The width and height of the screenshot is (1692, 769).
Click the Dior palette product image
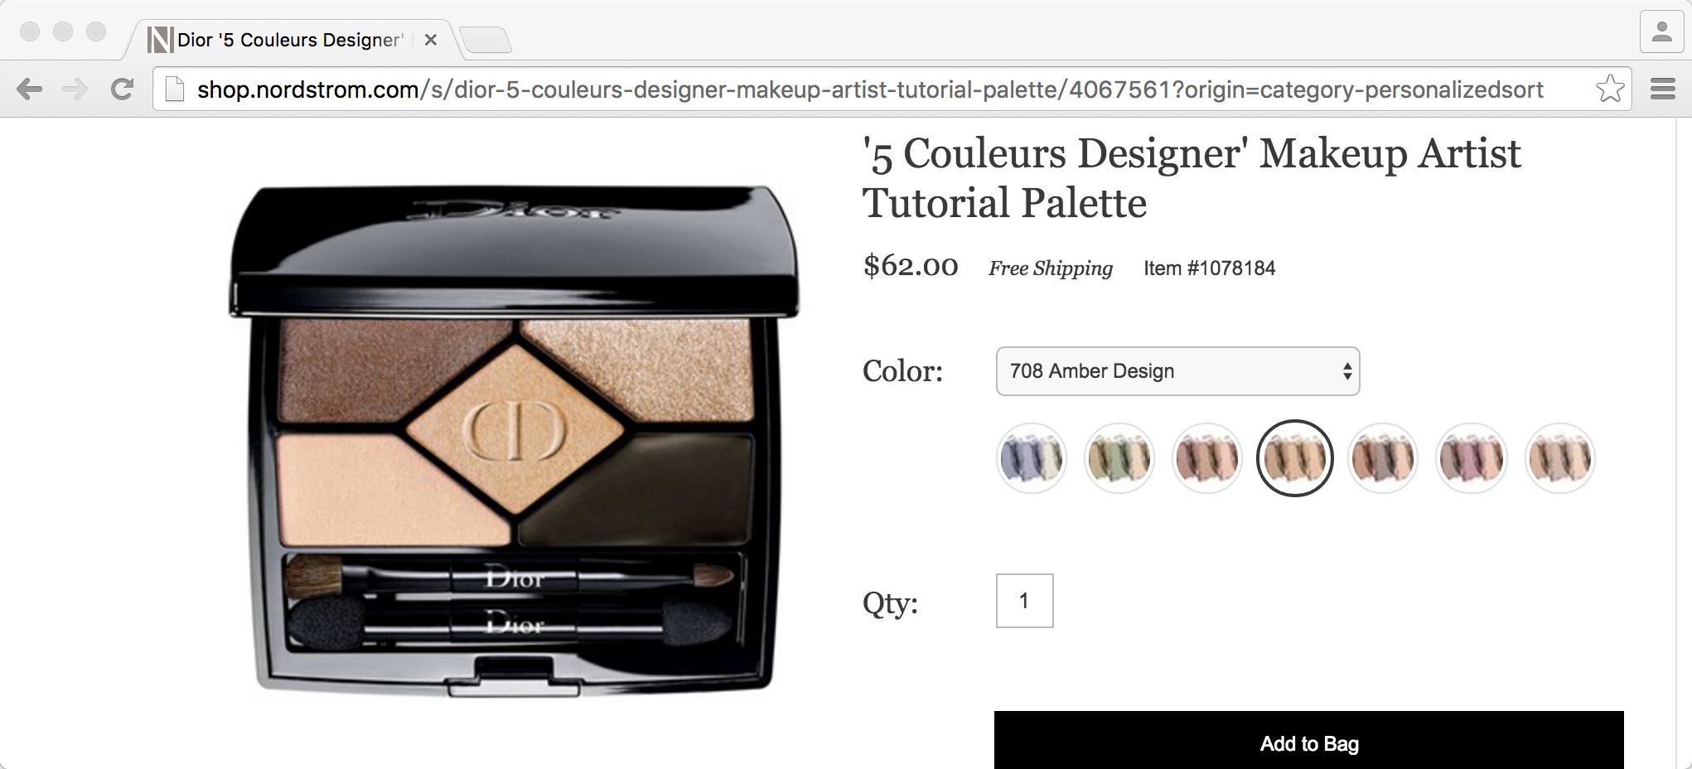click(x=514, y=441)
